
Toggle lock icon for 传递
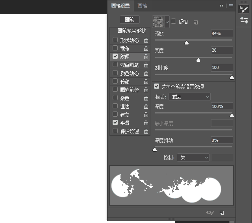(146, 82)
